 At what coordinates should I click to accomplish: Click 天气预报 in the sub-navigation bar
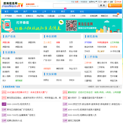click(8, 16)
